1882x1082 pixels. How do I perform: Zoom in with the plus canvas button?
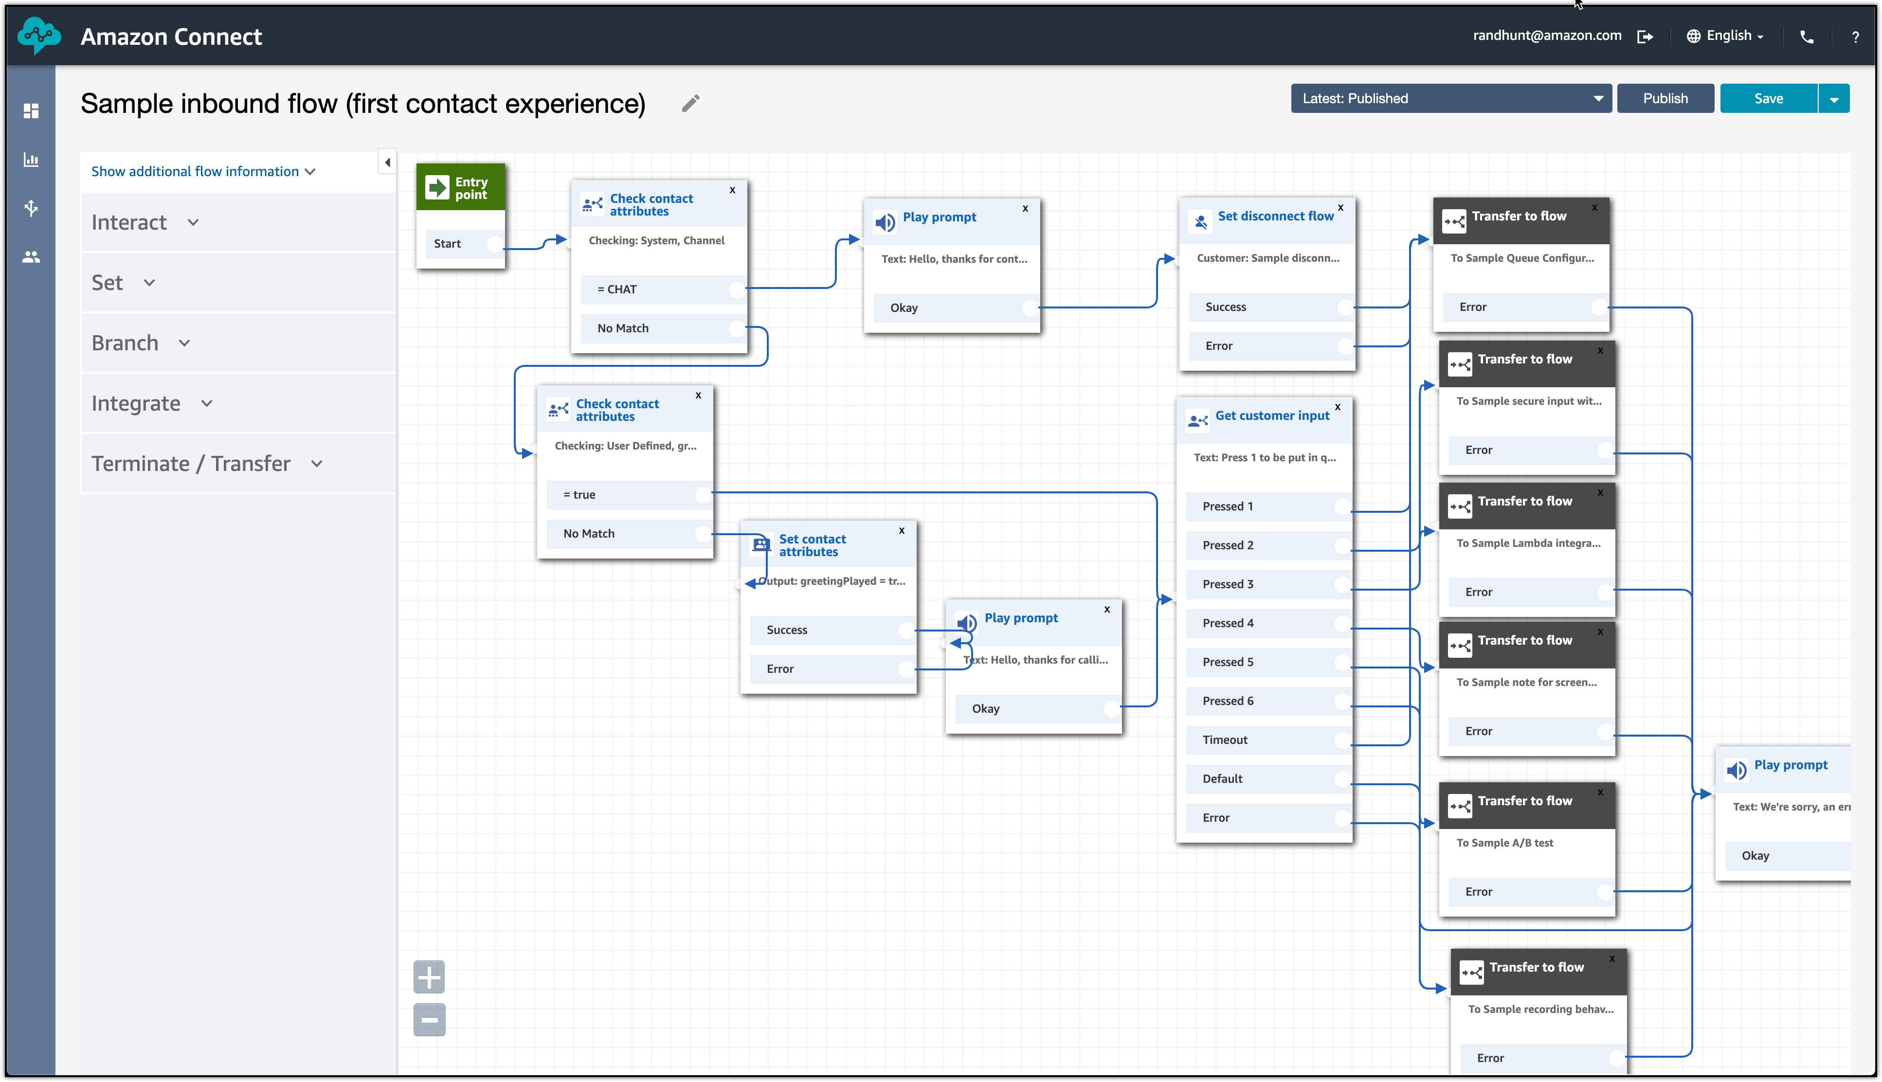(x=429, y=976)
